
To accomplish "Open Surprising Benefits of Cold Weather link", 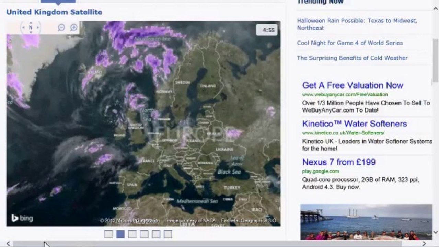I will pos(352,58).
